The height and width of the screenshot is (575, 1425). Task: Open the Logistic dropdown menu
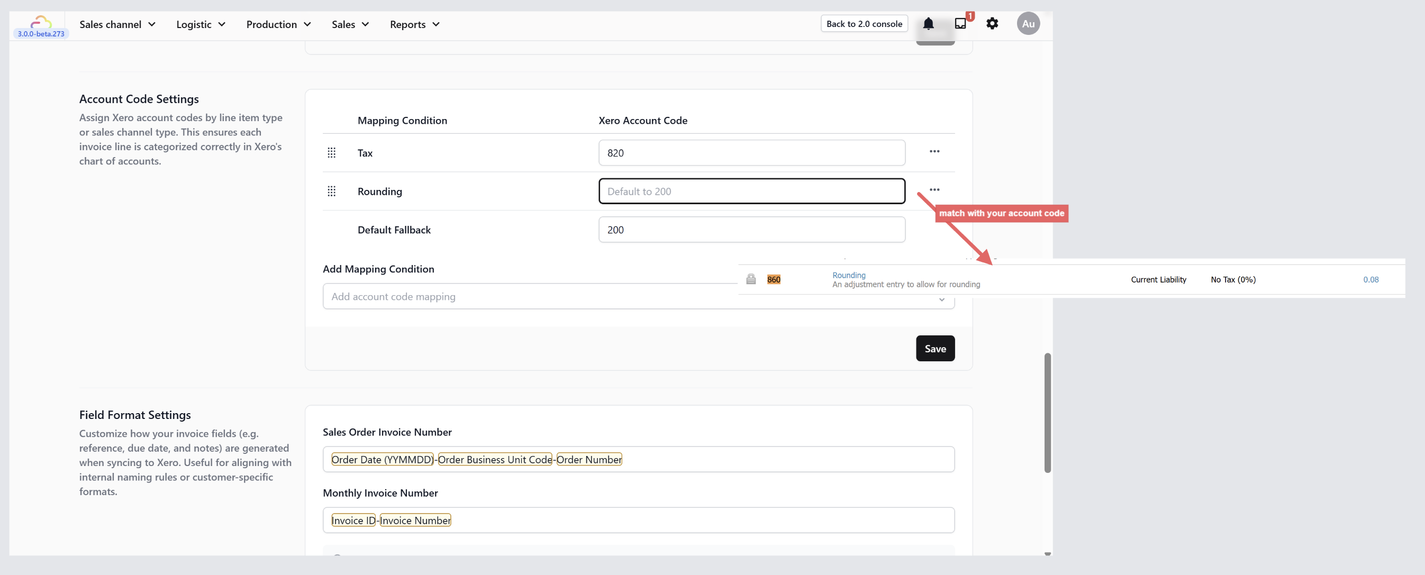click(x=201, y=24)
